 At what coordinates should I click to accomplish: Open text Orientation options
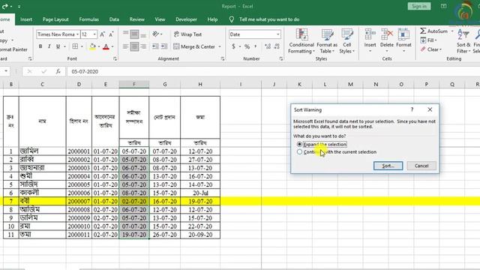click(157, 34)
